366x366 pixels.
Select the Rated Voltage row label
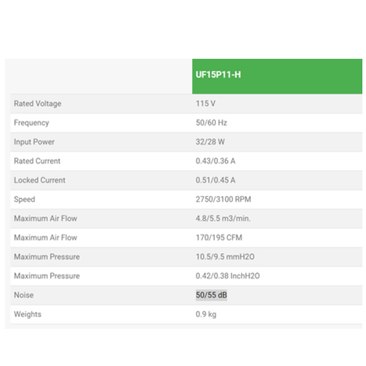pyautogui.click(x=38, y=104)
